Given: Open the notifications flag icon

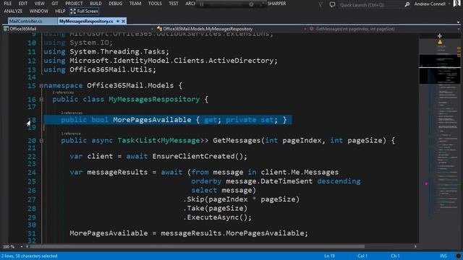Looking at the screenshot, I should pos(320,4).
